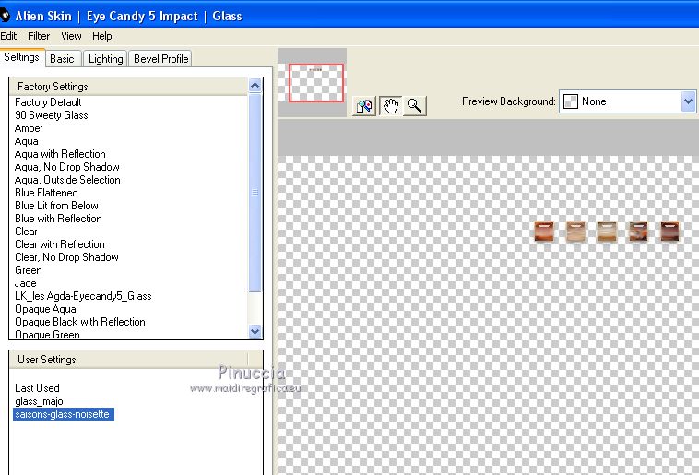Select the Jade preset

point(26,283)
